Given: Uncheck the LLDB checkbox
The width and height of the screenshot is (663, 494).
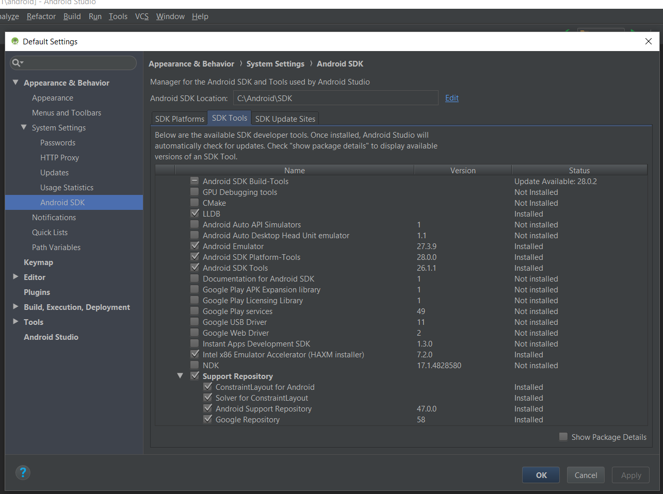Looking at the screenshot, I should click(195, 213).
